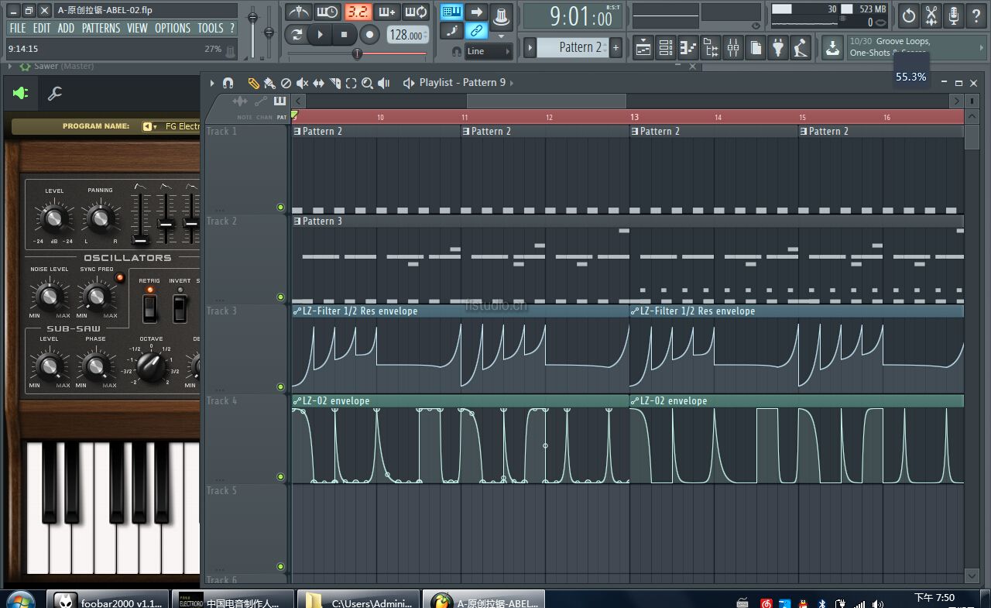
Task: Open the PATTERNS menu
Action: (x=101, y=28)
